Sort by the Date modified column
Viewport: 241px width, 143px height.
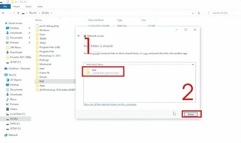point(96,20)
